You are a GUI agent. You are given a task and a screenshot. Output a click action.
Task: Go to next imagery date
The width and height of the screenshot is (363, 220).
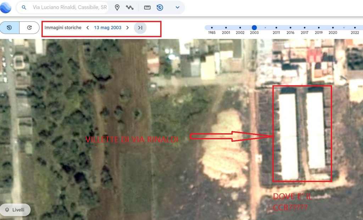pos(128,28)
